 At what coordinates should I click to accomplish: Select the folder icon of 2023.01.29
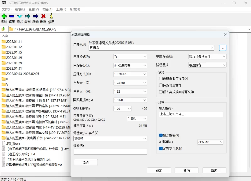[x=3, y=63]
